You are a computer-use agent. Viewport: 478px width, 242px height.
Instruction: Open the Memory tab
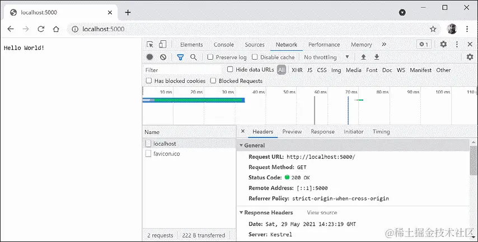coord(361,45)
